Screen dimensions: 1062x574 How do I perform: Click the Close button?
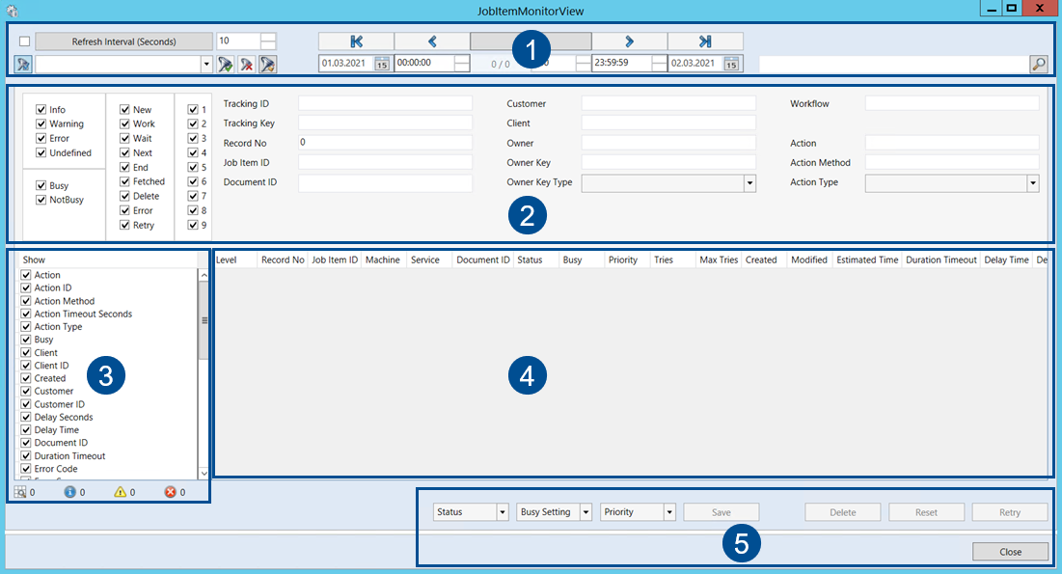1010,552
